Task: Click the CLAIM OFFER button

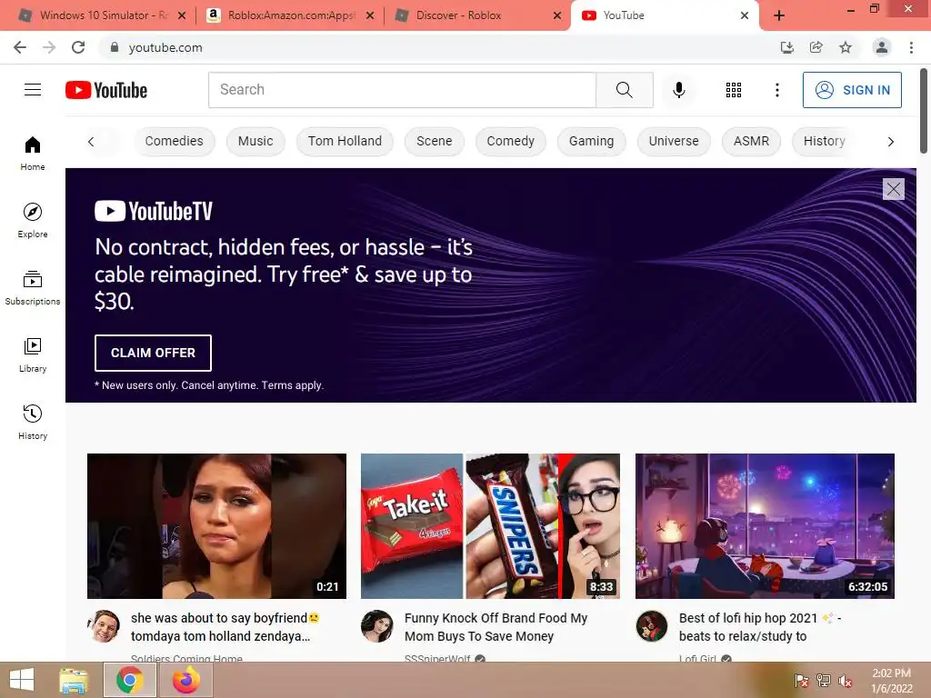Action: point(153,353)
